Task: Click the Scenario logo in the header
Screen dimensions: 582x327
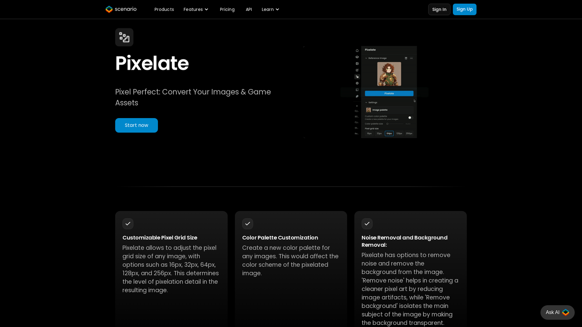Action: pyautogui.click(x=121, y=9)
